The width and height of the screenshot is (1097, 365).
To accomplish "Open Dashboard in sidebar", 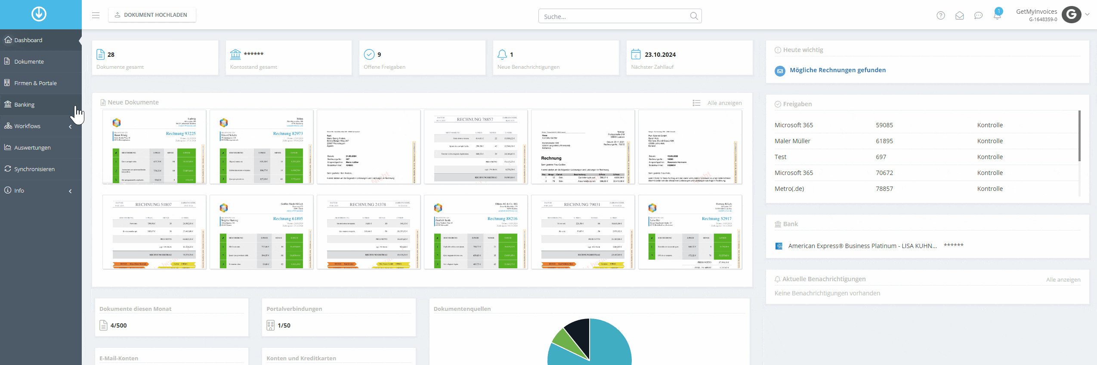I will 41,40.
